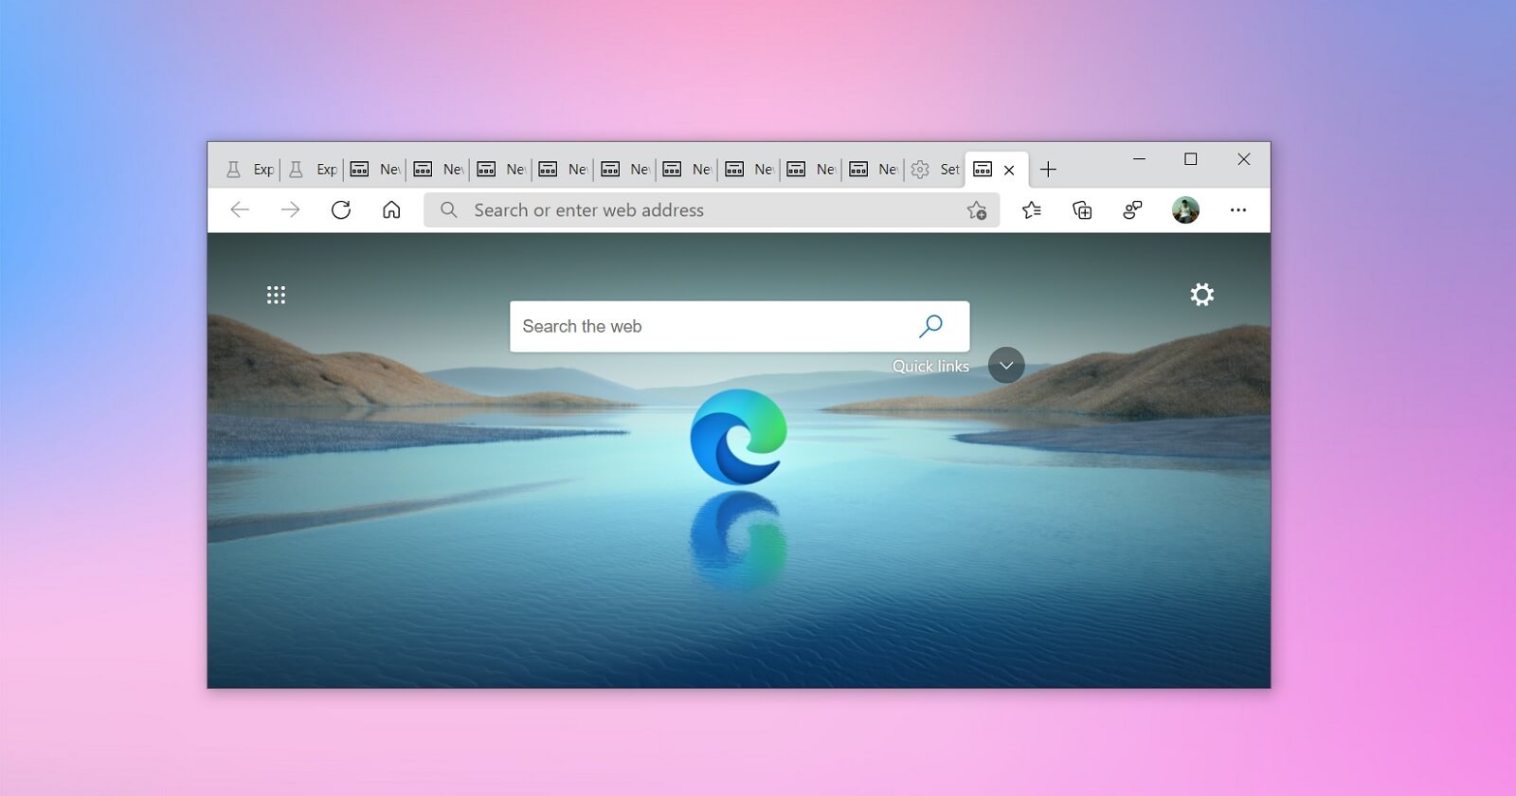Open Settings and more ellipsis menu
This screenshot has width=1516, height=796.
(x=1238, y=210)
